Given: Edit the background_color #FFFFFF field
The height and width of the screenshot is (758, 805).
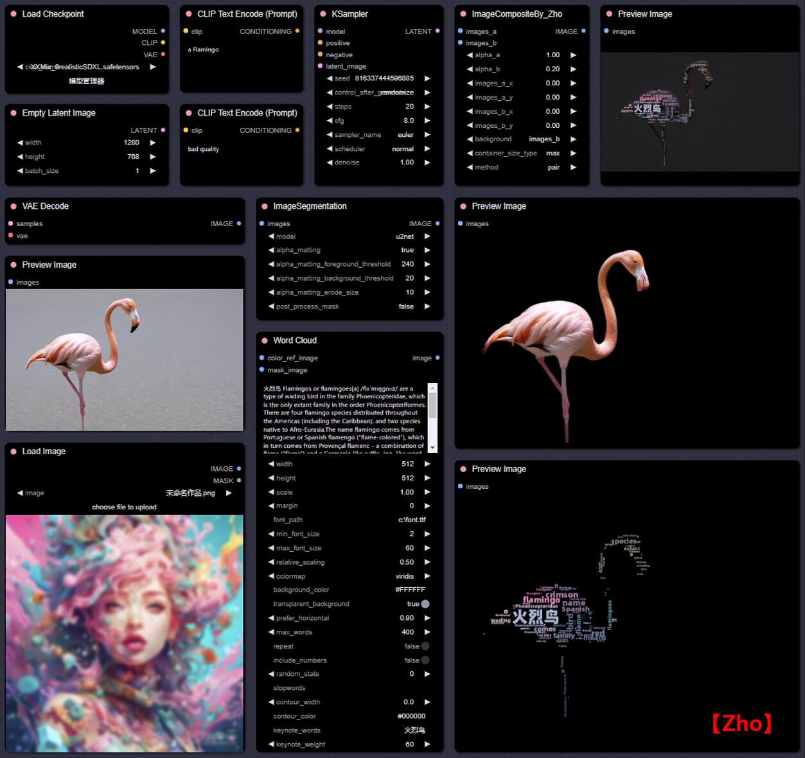Looking at the screenshot, I should click(x=349, y=590).
